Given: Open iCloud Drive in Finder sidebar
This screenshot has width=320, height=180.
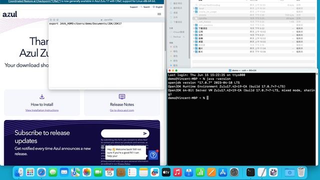Looking at the screenshot, I should pyautogui.click(x=177, y=32).
